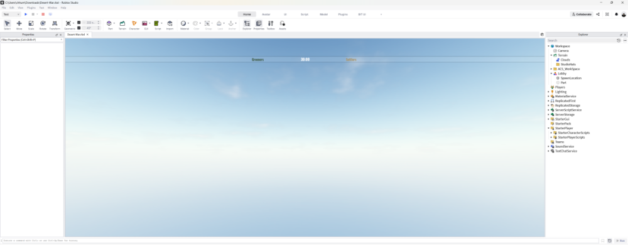Expand the Lighting service
The image size is (628, 248).
point(548,92)
